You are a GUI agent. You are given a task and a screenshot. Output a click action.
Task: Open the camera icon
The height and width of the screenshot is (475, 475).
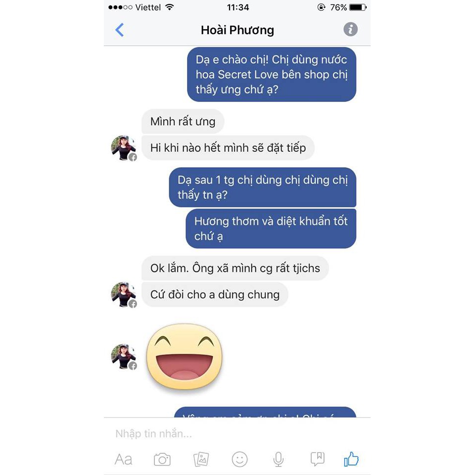(162, 460)
